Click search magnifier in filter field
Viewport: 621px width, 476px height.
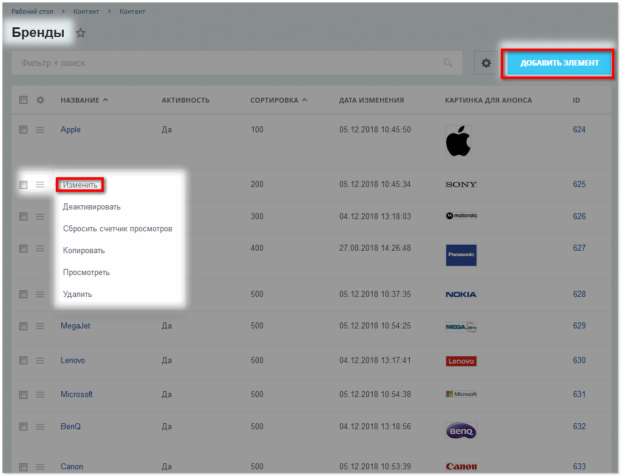448,63
